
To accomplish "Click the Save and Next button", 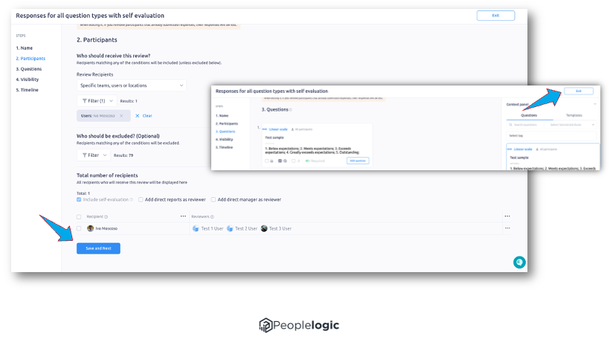I will pos(98,248).
